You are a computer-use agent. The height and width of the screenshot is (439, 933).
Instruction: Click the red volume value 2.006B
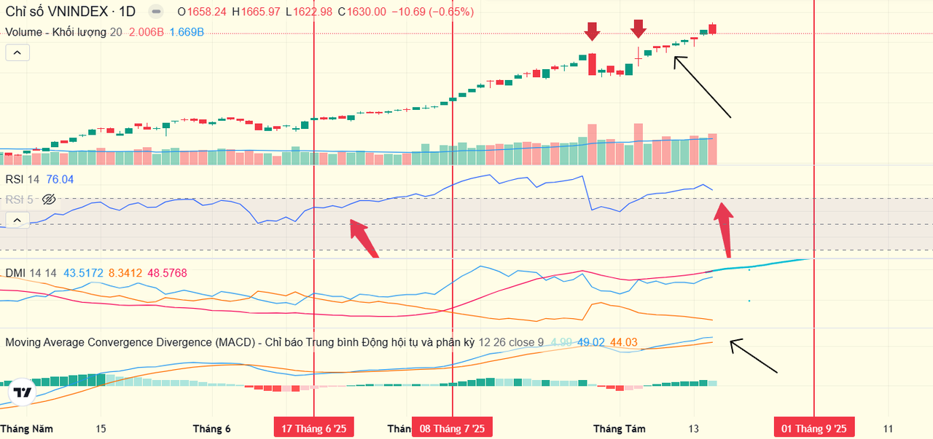pos(146,32)
